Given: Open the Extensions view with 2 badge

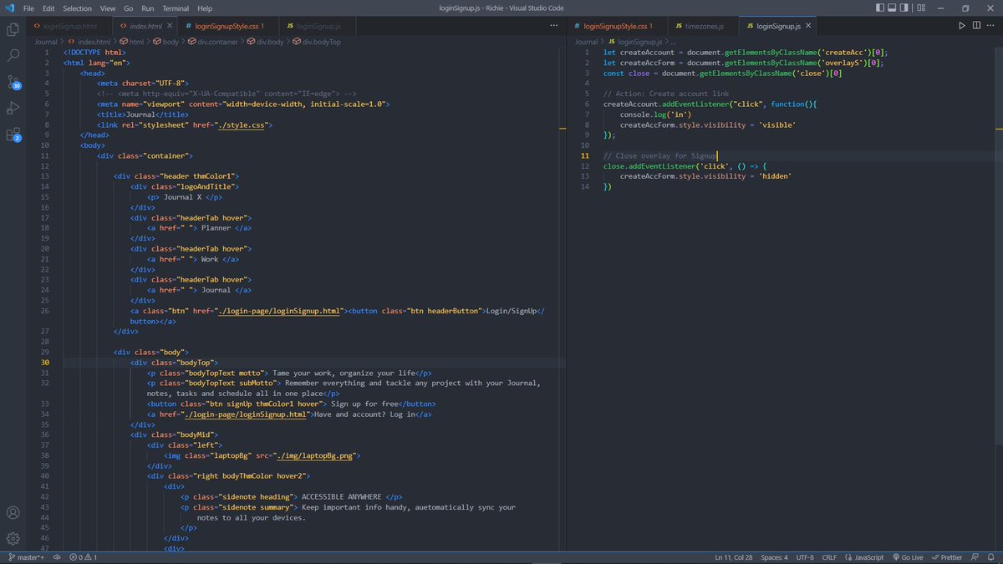Looking at the screenshot, I should 13,134.
